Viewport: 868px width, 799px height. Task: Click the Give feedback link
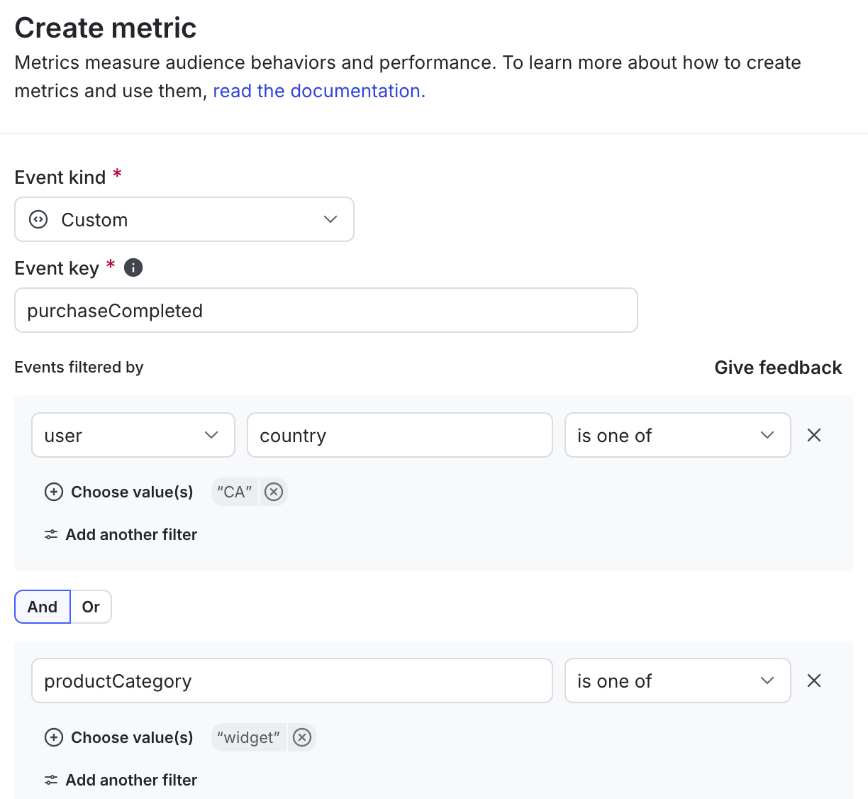(x=778, y=368)
